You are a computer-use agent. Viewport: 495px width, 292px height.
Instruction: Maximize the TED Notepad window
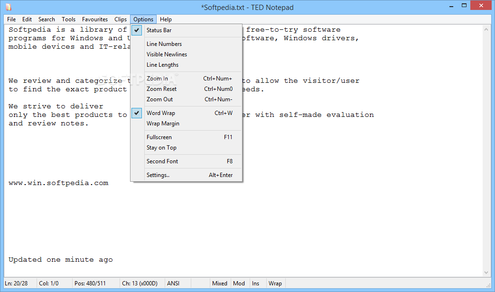[464, 6]
